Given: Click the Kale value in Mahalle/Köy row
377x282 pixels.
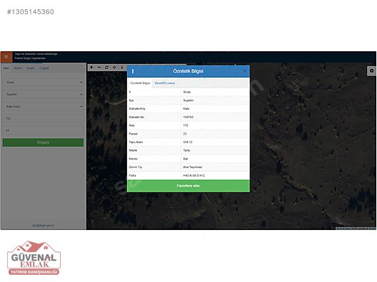Looking at the screenshot, I should 186,109.
